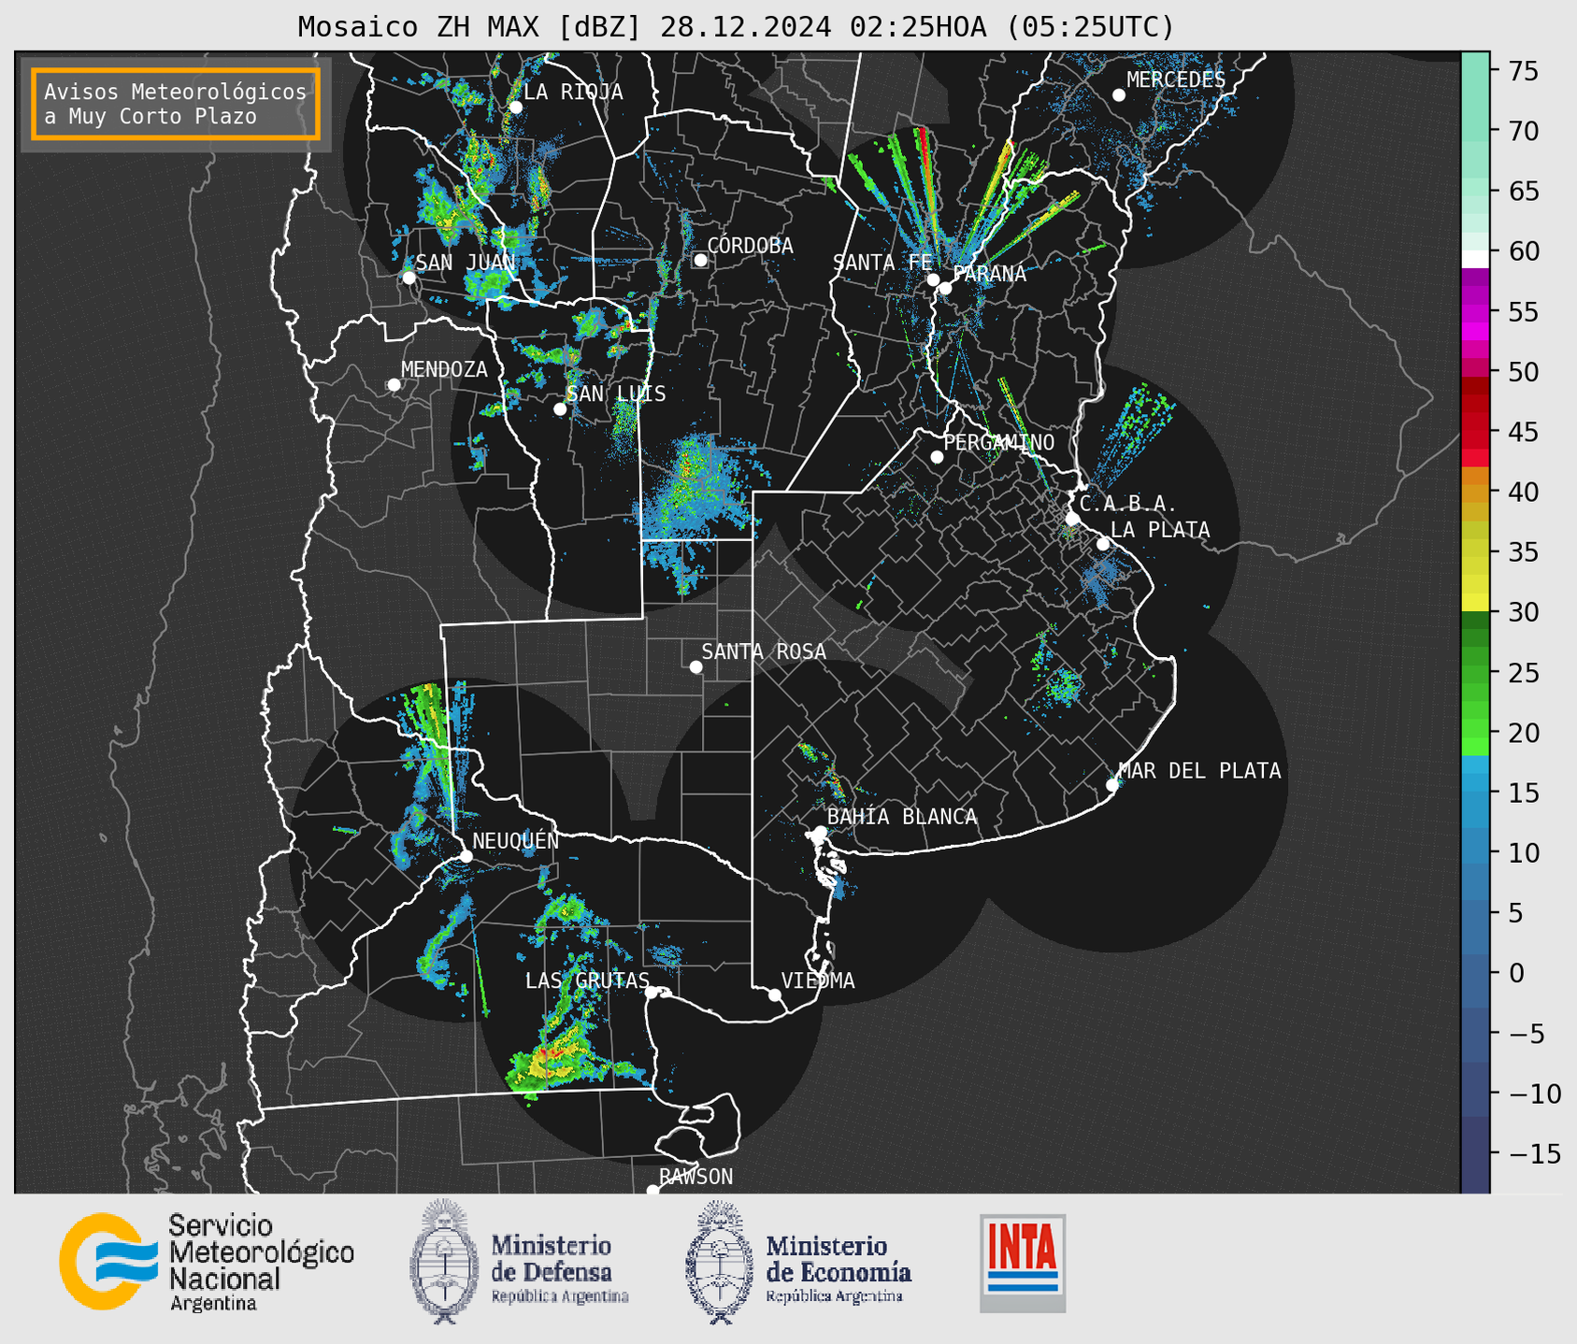
Task: Click the radial beam echoes north of Paraná
Action: (x=963, y=198)
